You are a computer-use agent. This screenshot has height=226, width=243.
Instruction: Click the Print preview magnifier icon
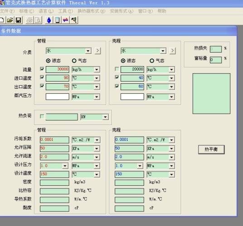[x=38, y=20]
